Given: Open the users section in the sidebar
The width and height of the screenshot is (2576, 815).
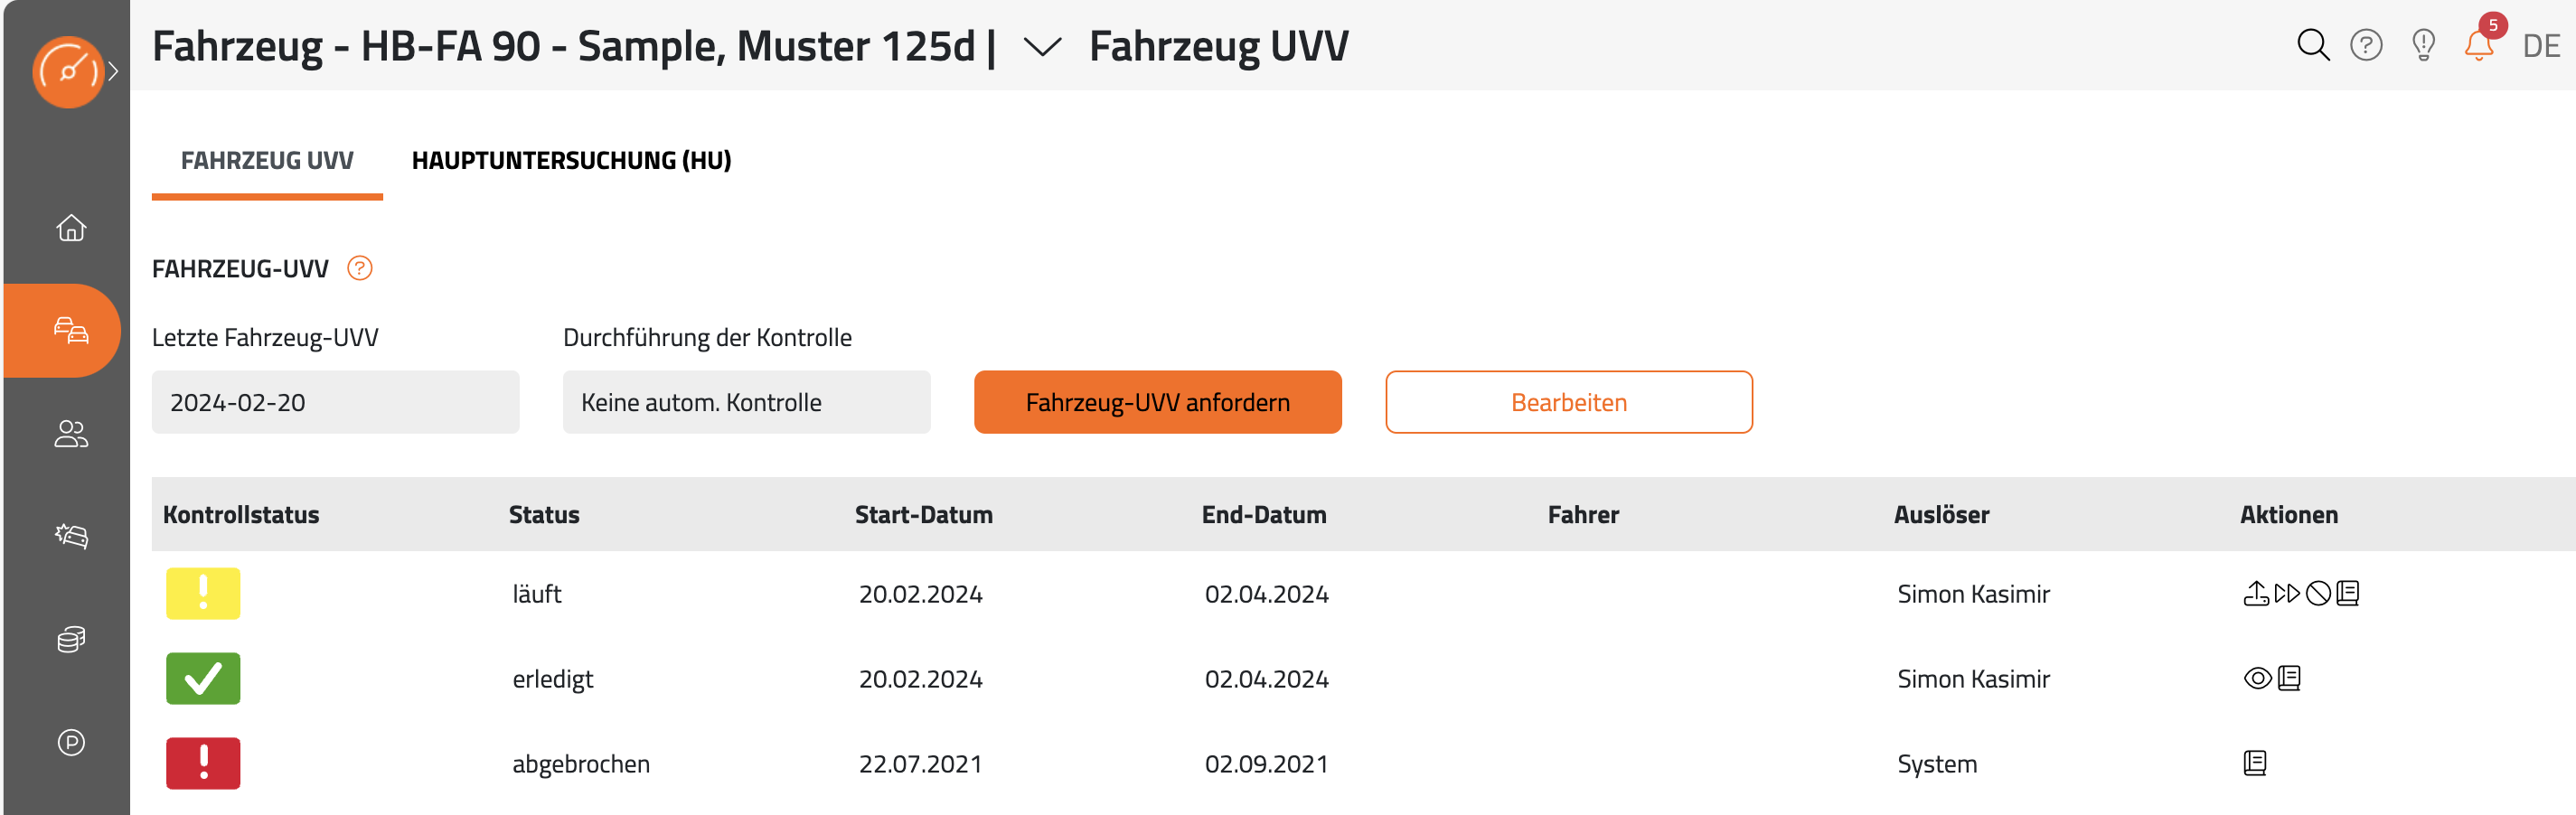Looking at the screenshot, I should pos(71,434).
